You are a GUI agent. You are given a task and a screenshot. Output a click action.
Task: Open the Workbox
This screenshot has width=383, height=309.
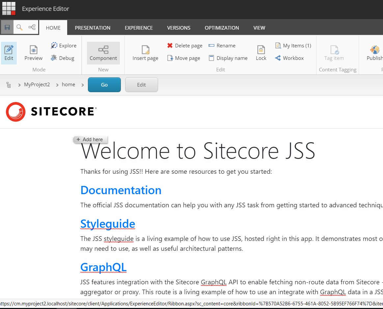289,58
